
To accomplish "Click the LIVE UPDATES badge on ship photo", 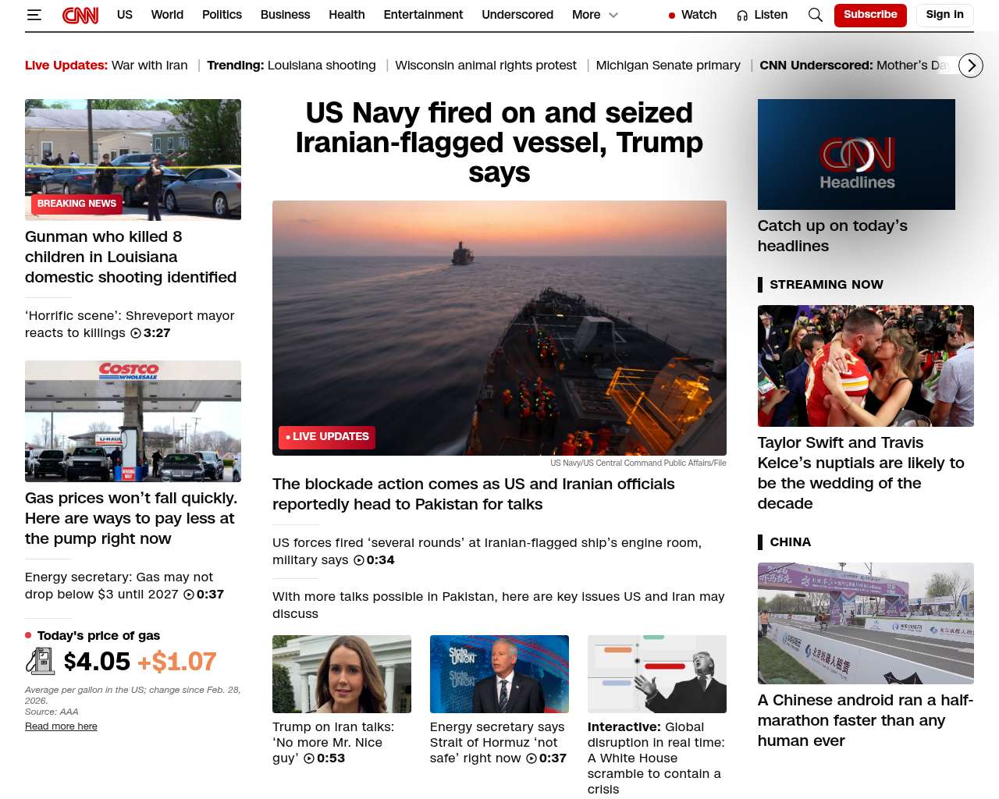I will pos(326,437).
